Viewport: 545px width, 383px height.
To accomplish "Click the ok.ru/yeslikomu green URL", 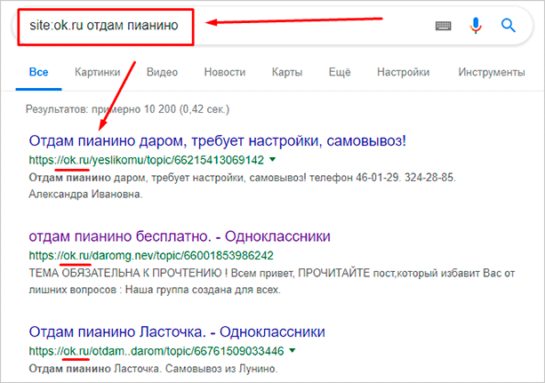I will 147,161.
